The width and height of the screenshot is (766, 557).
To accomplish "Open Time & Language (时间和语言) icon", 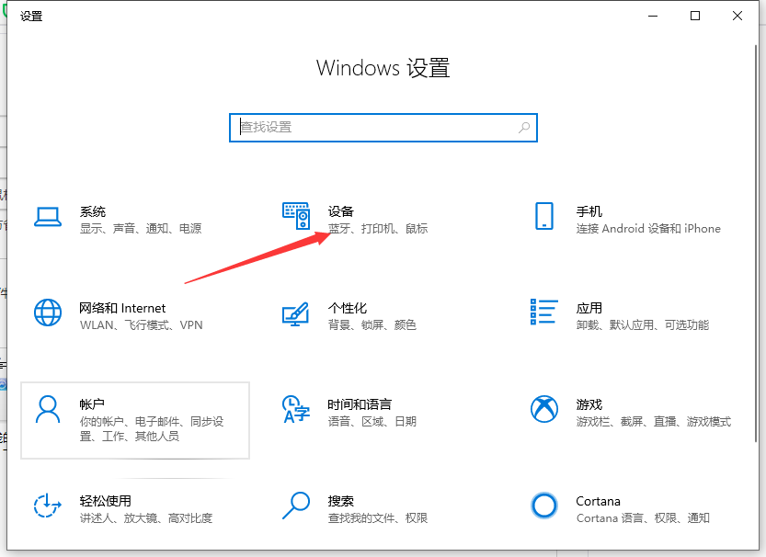I will (x=295, y=409).
